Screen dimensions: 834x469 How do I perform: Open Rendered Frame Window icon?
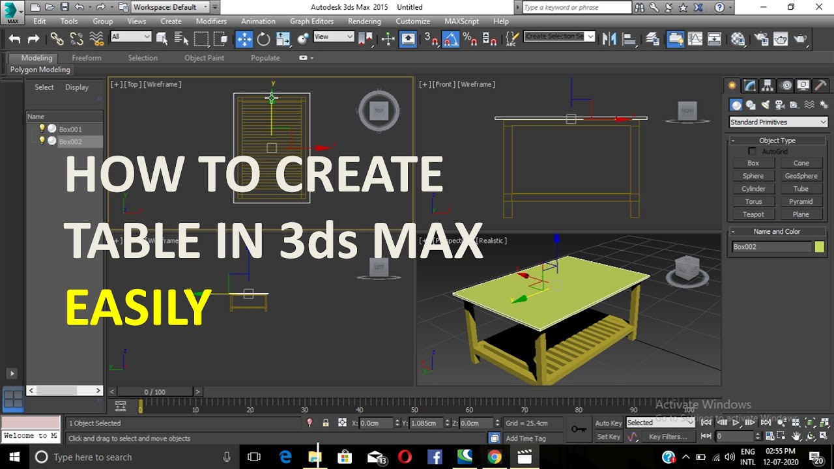coord(780,39)
